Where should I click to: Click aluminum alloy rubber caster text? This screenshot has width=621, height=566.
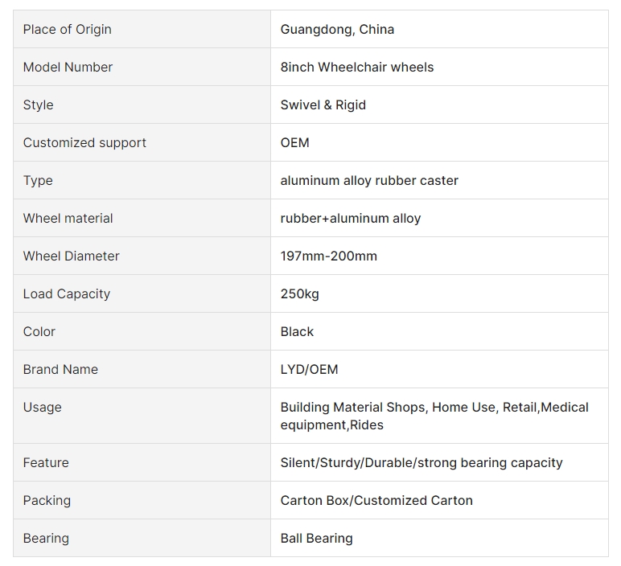click(x=369, y=180)
